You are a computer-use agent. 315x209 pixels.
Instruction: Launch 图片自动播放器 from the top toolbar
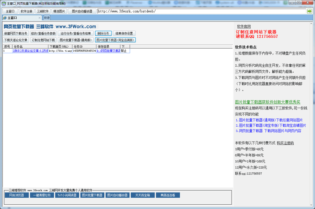[x=82, y=11]
